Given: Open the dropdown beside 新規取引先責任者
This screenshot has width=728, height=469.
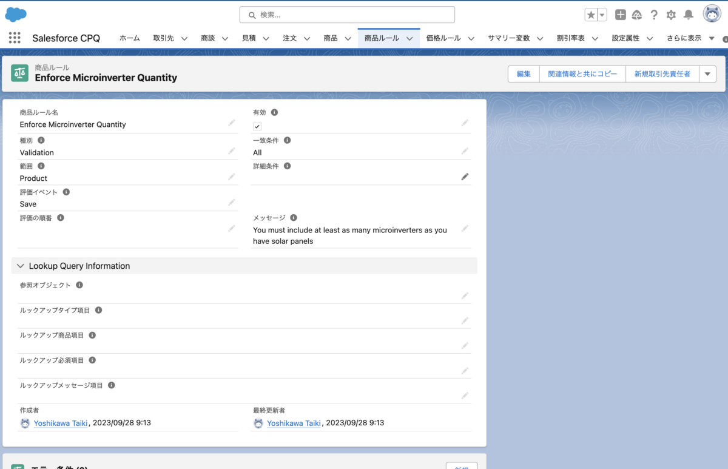Looking at the screenshot, I should (707, 73).
